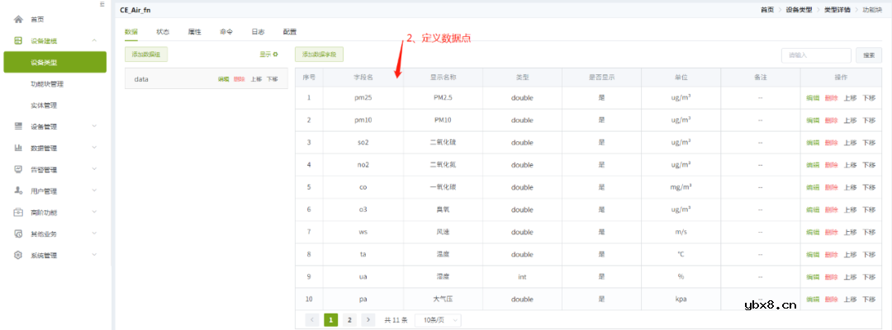
Task: Open 功能块管理 in sidebar
Action: [x=46, y=84]
